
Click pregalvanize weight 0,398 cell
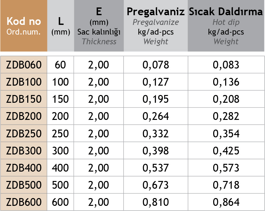[x=156, y=151]
